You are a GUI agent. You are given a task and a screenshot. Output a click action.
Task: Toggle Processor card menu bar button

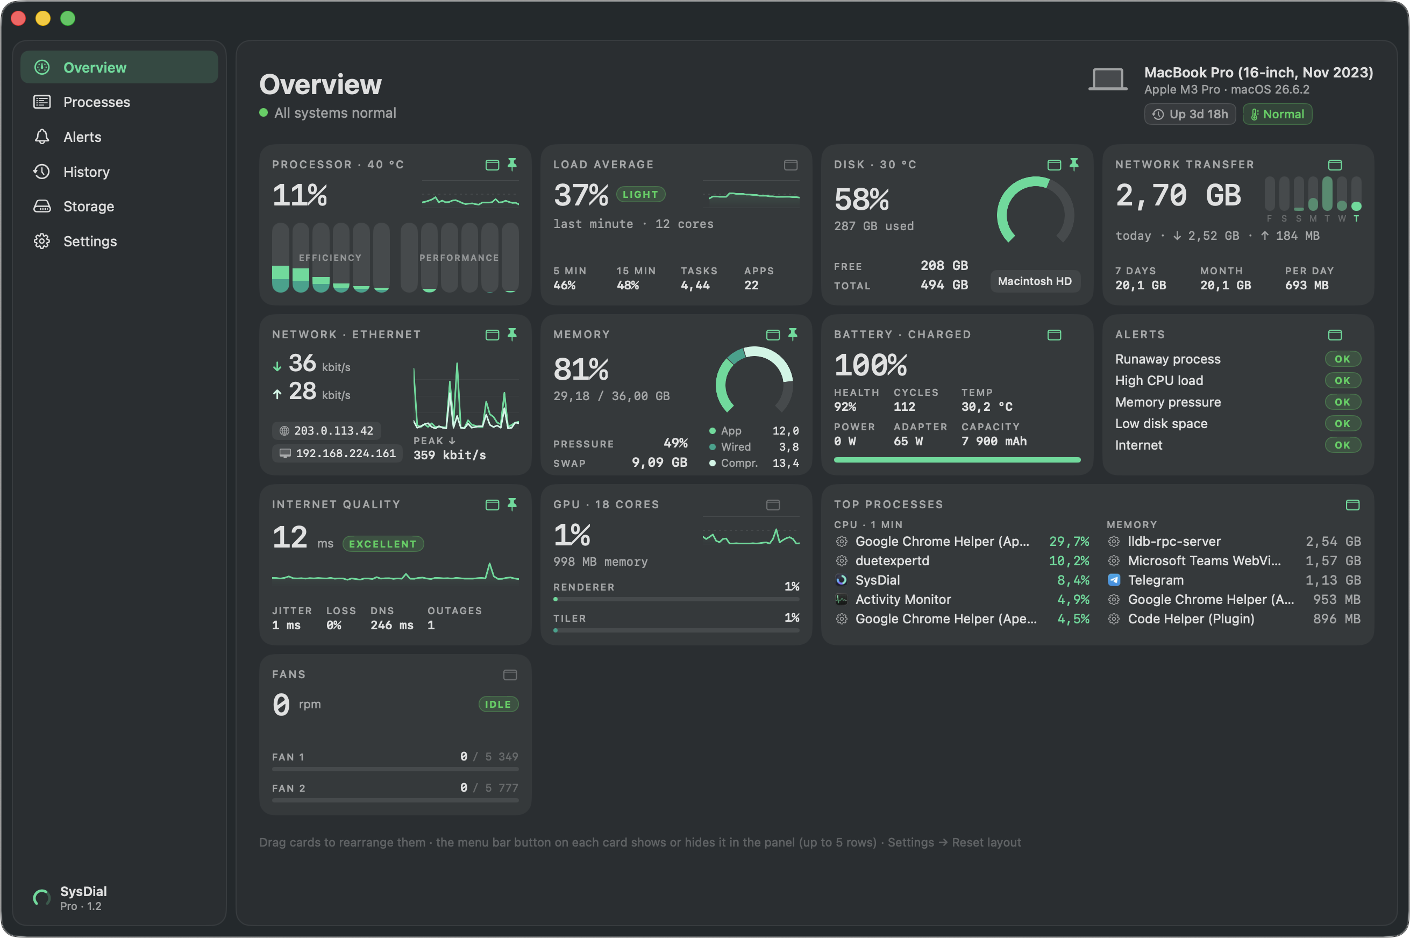click(492, 165)
